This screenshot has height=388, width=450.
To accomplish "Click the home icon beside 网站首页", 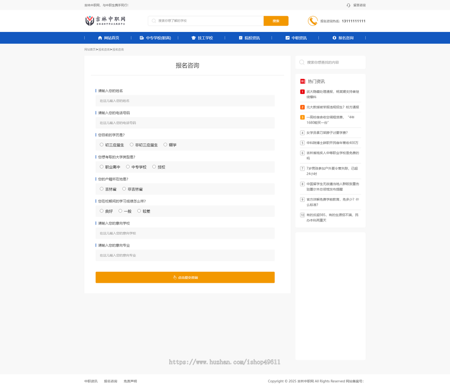I will [x=99, y=38].
